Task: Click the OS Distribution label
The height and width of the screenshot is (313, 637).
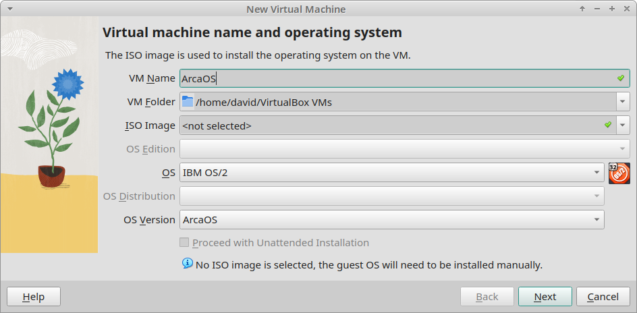Action: (x=139, y=196)
